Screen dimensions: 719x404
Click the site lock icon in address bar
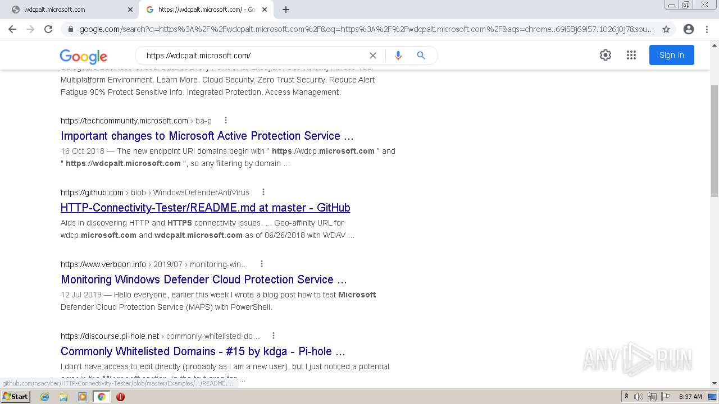pyautogui.click(x=70, y=29)
